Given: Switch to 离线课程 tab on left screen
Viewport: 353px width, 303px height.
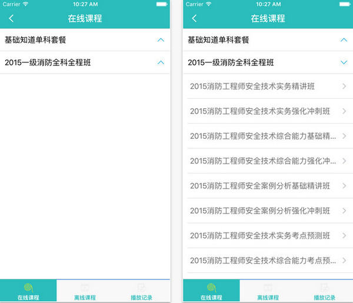Looking at the screenshot, I should pyautogui.click(x=85, y=291).
